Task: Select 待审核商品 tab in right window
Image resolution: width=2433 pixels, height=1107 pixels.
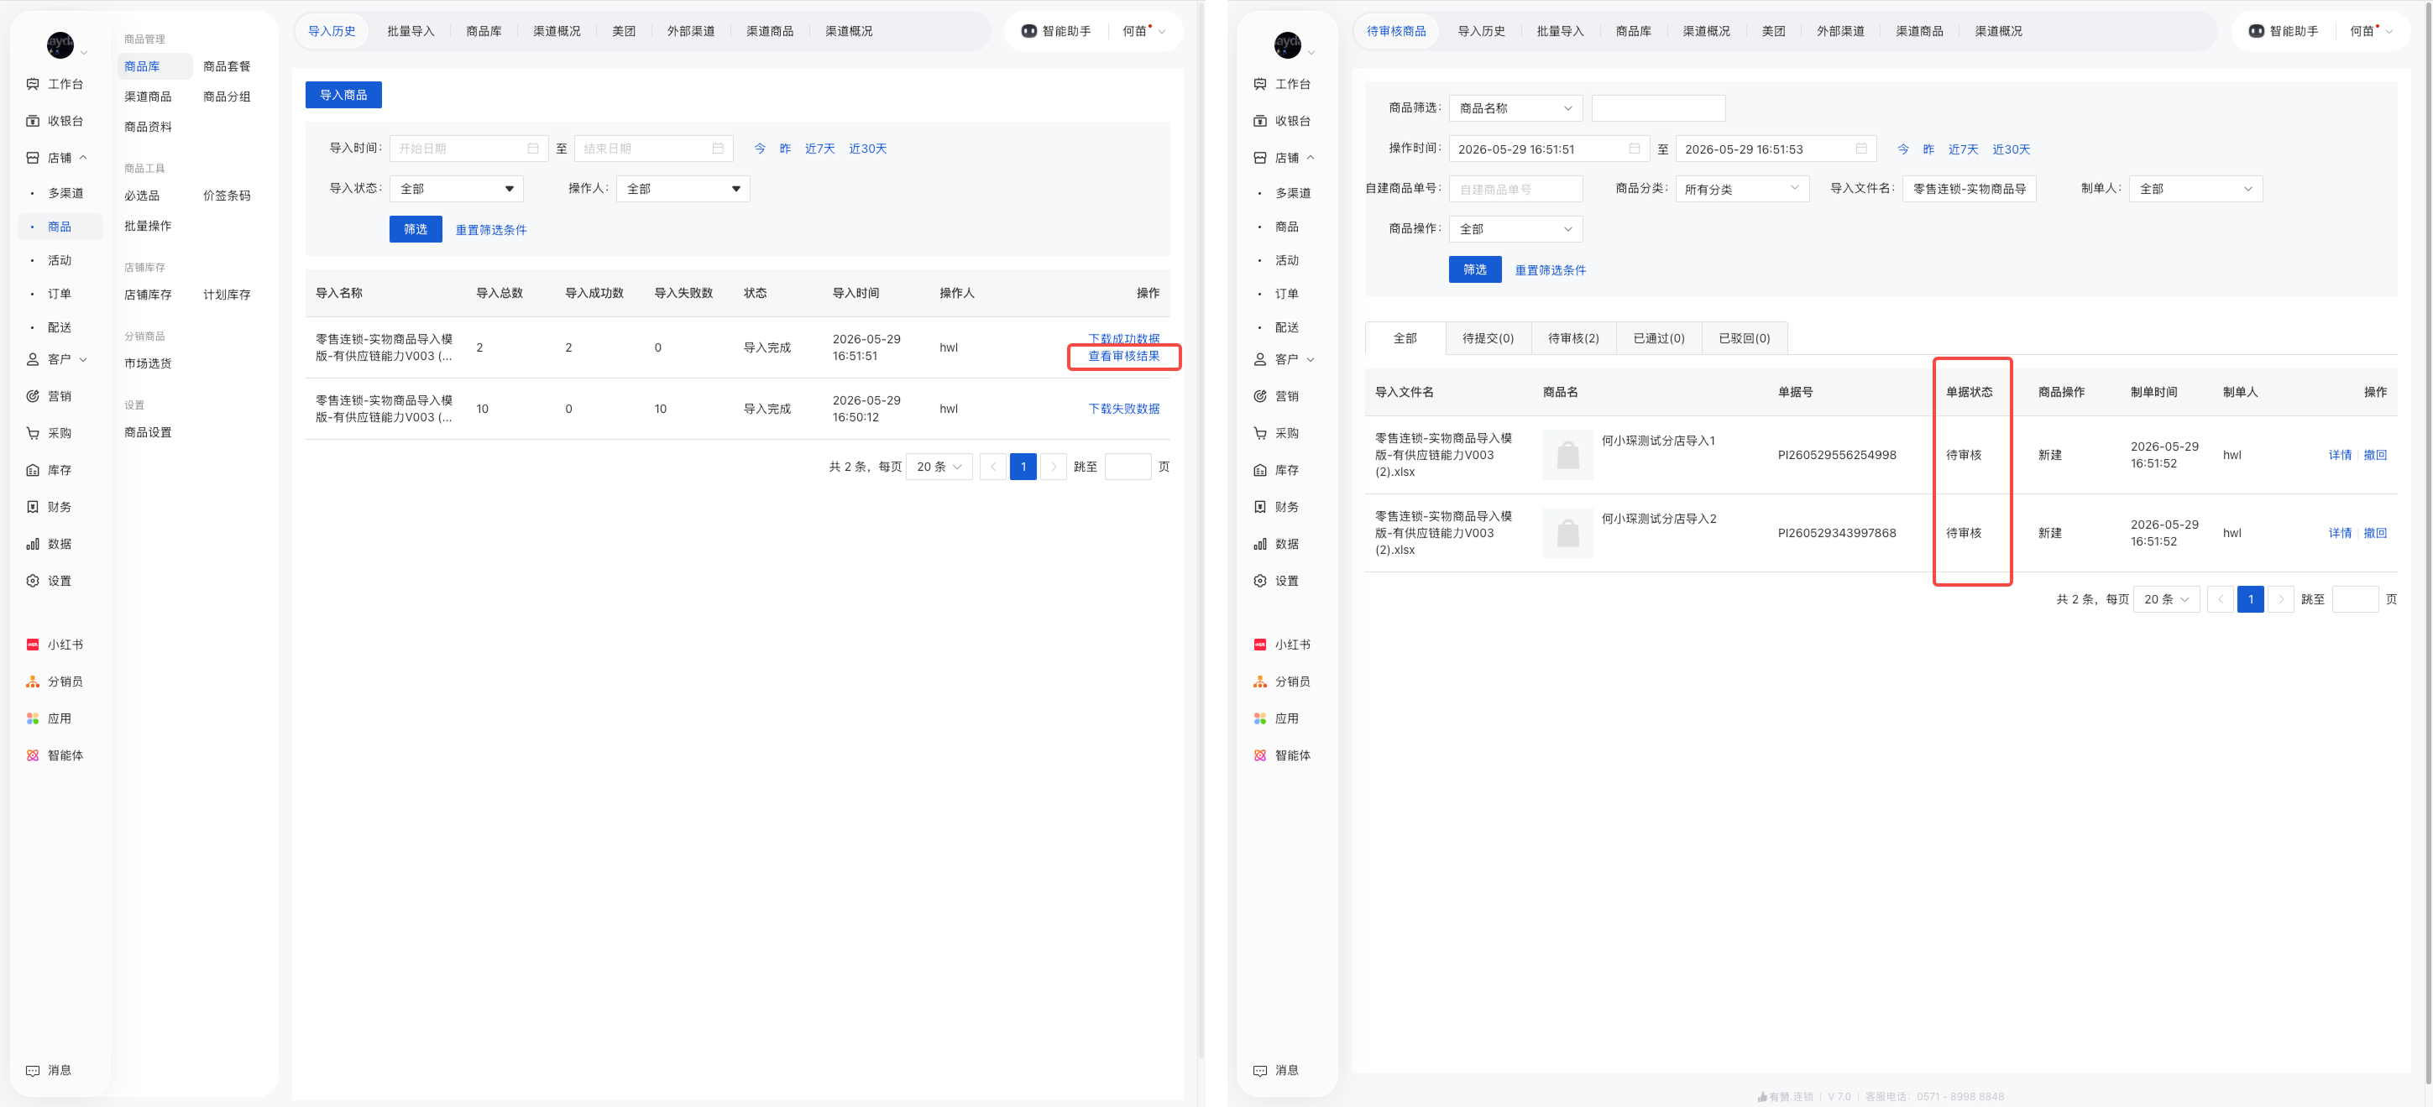Action: pyautogui.click(x=1396, y=31)
